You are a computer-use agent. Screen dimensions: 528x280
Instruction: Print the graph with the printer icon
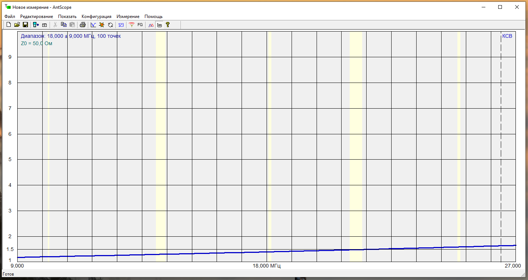(x=83, y=25)
